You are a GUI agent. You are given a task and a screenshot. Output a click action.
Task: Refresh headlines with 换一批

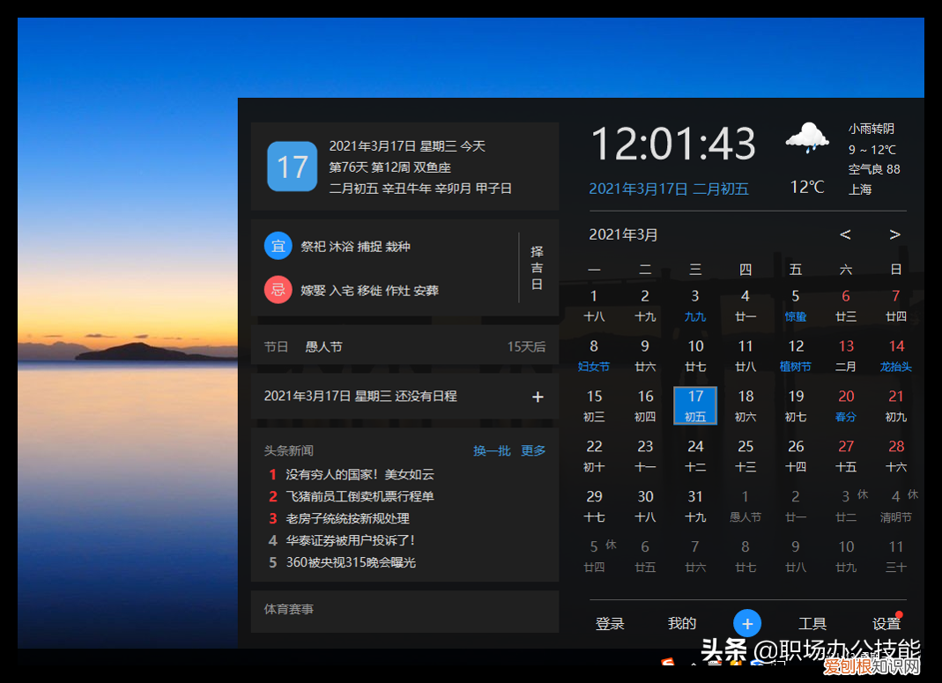[492, 450]
